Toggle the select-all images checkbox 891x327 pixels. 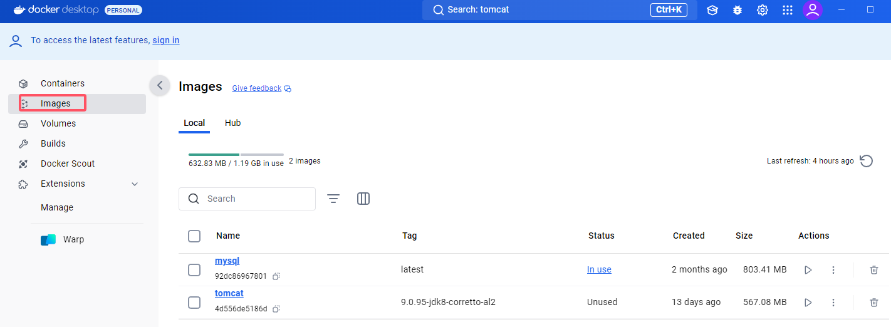click(194, 236)
